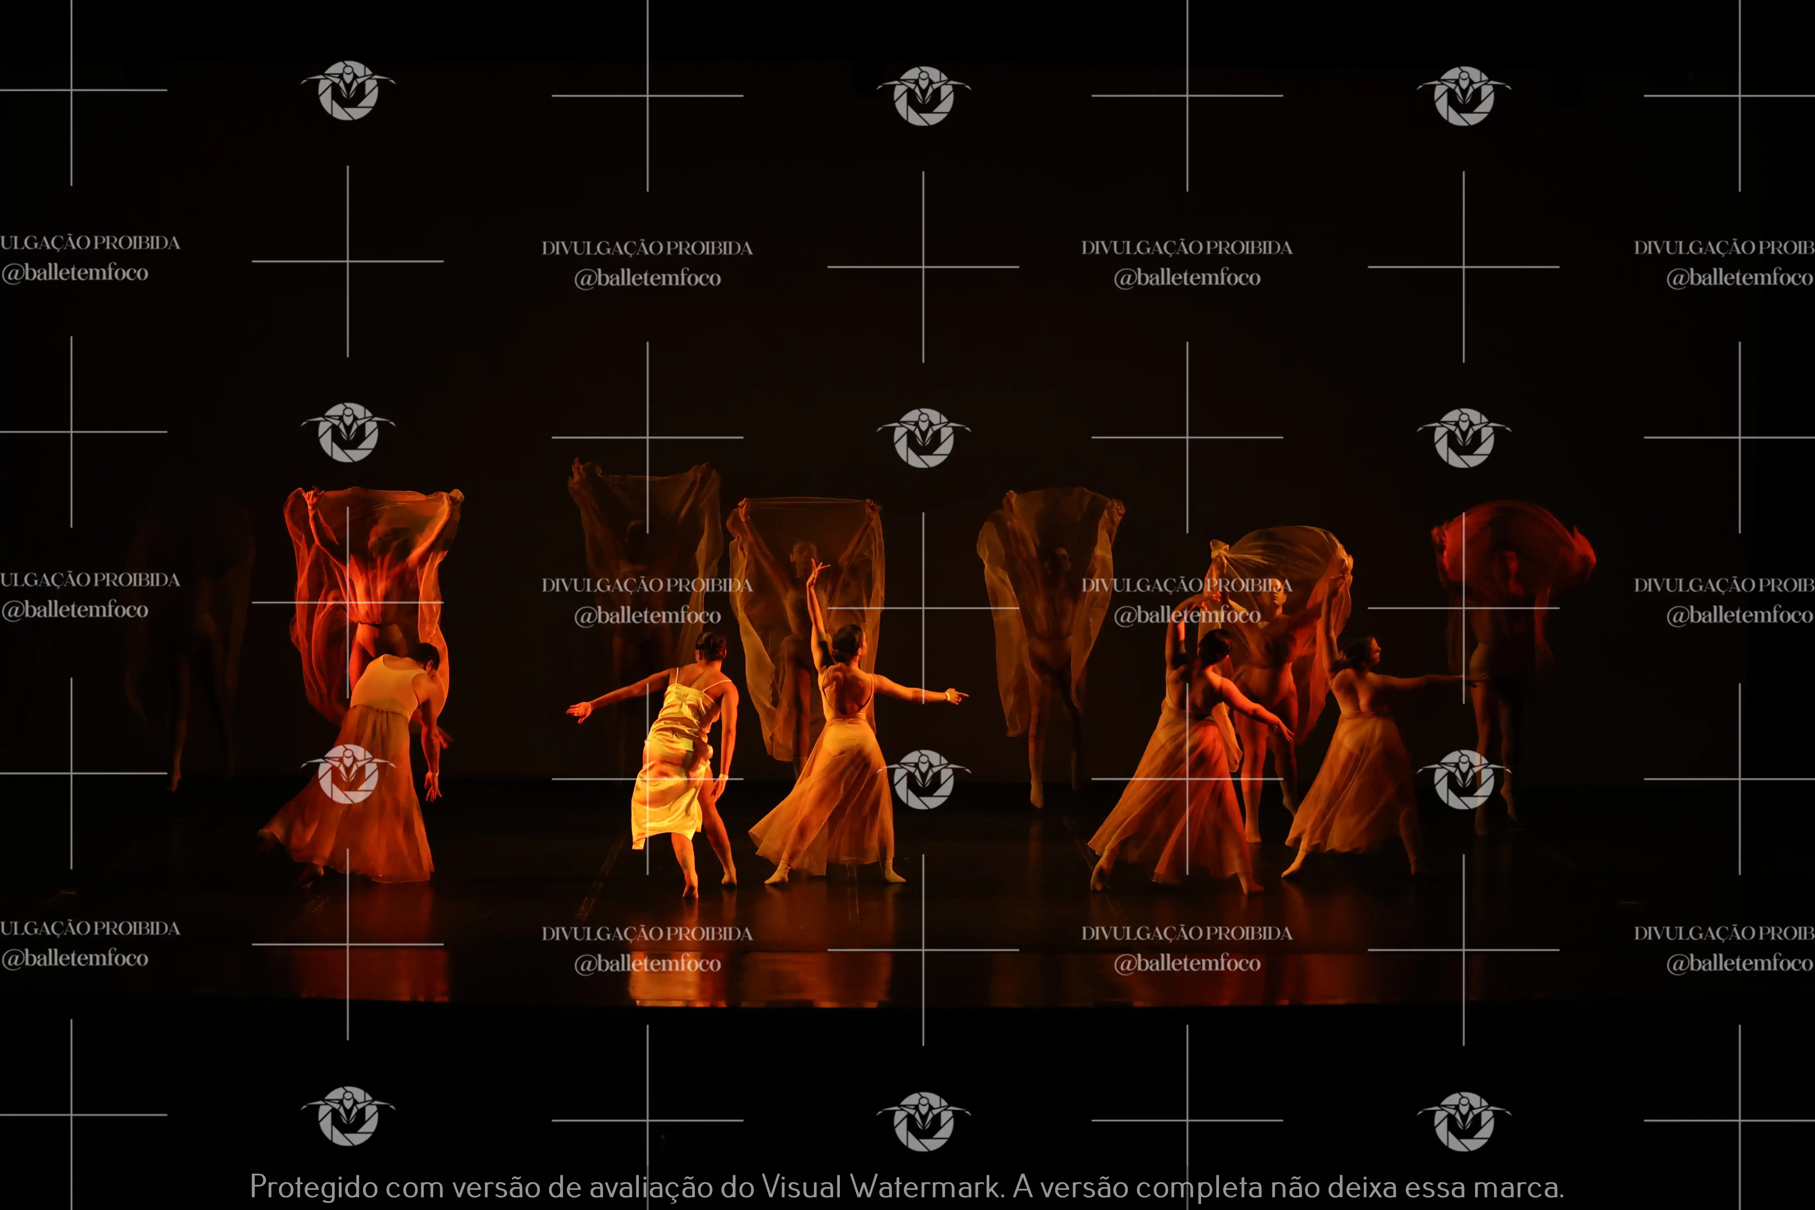Screen dimensions: 1815x1210
Task: Click the top-center camera-shutter watermark logo
Action: pyautogui.click(x=923, y=96)
